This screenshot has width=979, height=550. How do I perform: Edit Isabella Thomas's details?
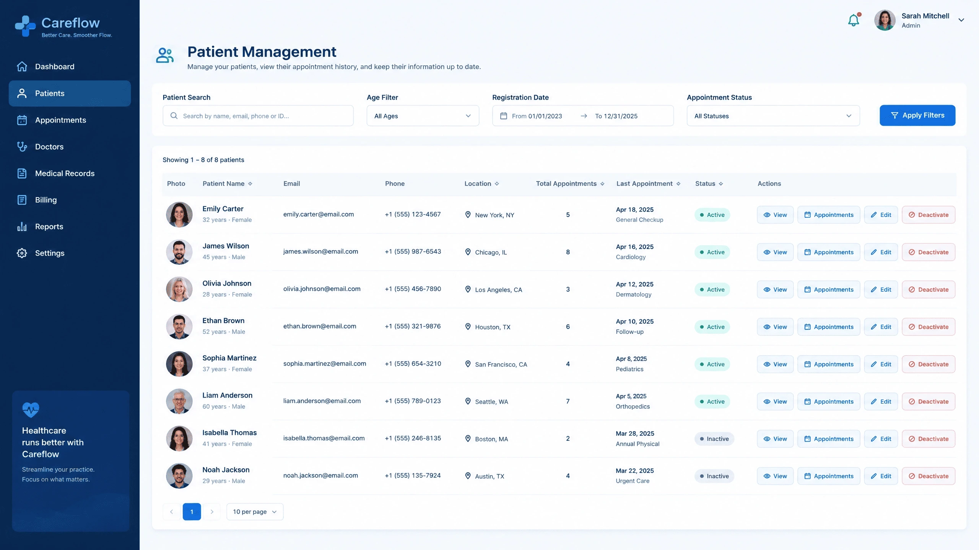(881, 439)
